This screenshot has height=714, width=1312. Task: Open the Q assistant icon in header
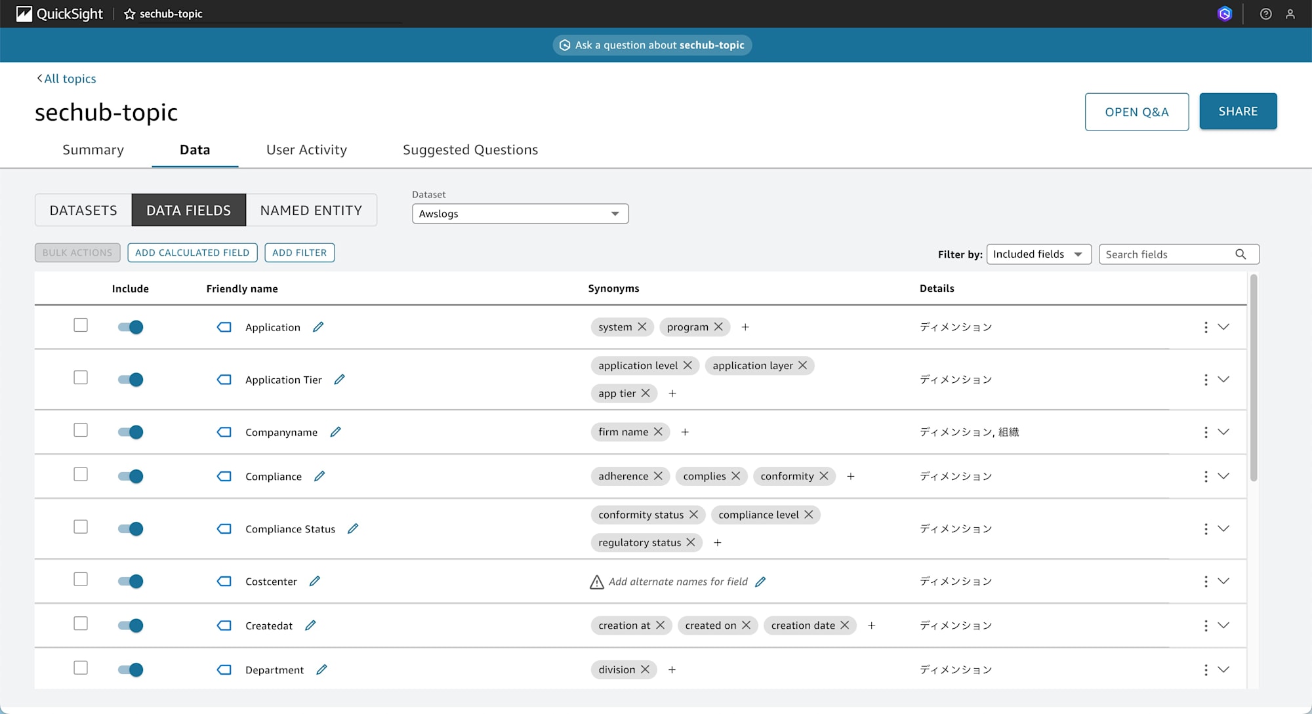click(1225, 14)
